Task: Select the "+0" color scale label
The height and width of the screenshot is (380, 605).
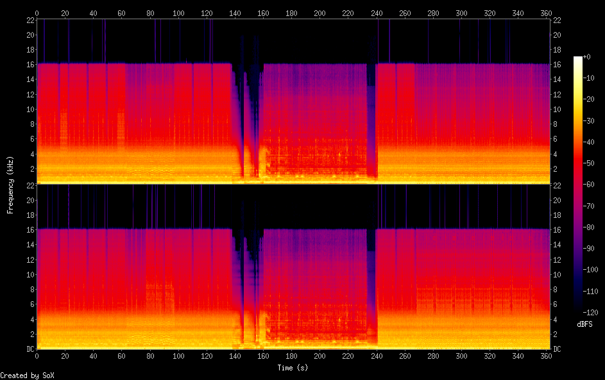Action: 587,56
